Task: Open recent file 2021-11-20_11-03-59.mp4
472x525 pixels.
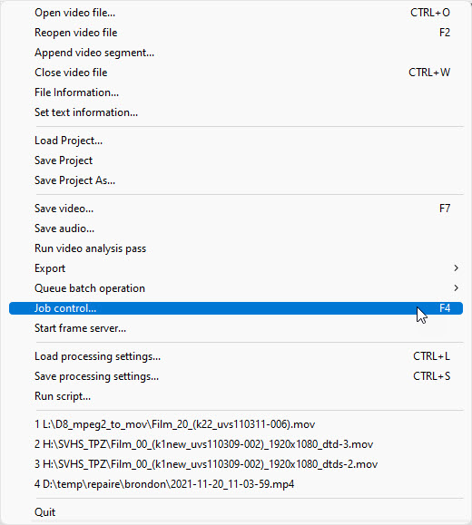Action: [x=236, y=484]
